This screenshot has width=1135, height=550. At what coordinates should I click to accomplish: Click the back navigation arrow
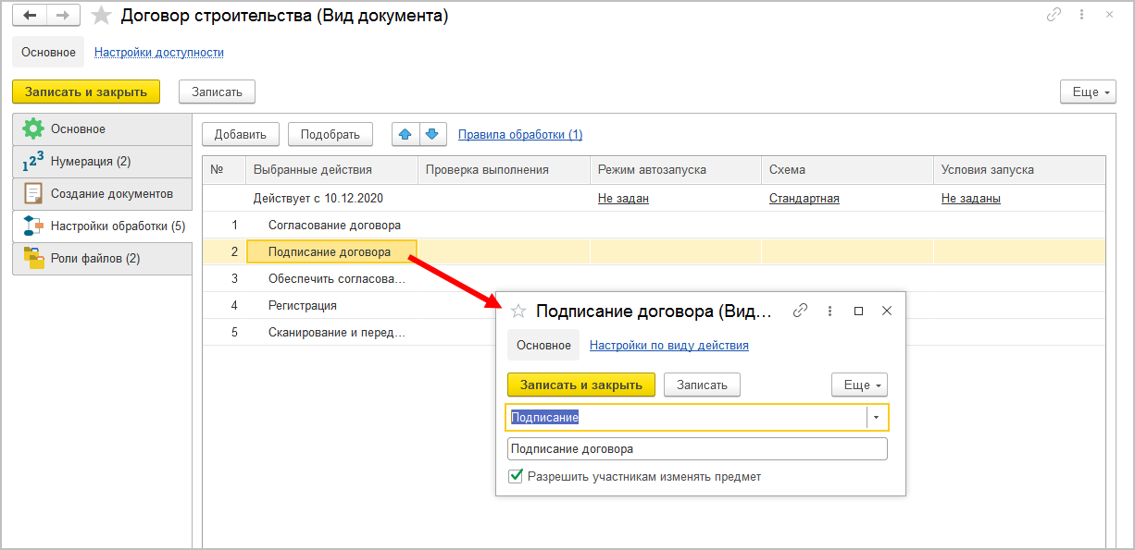(30, 15)
